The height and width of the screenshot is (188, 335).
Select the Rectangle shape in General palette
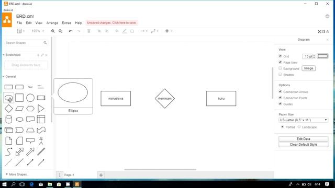click(8, 87)
